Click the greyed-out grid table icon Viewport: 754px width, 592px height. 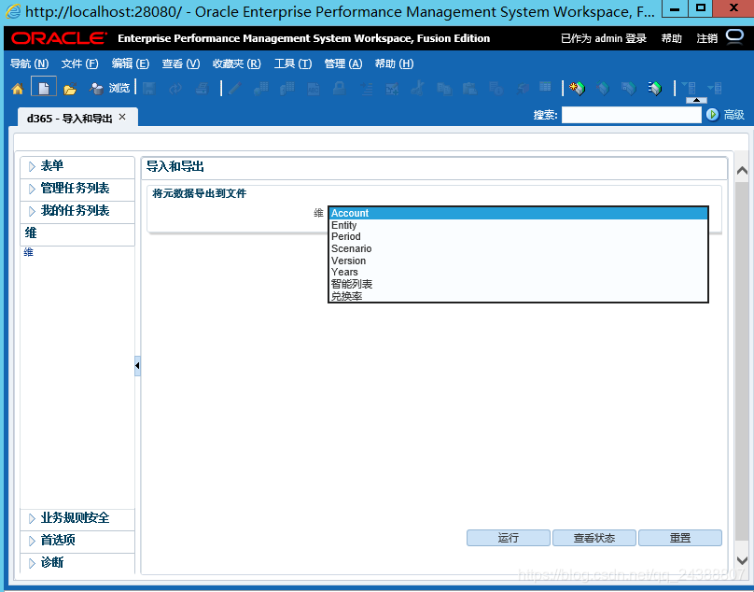coord(545,87)
